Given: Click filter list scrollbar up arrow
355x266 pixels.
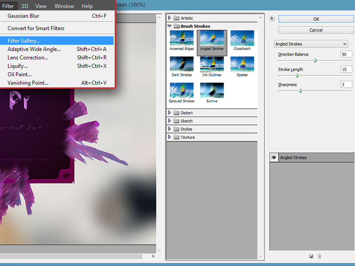Looking at the screenshot, I should 260,17.
